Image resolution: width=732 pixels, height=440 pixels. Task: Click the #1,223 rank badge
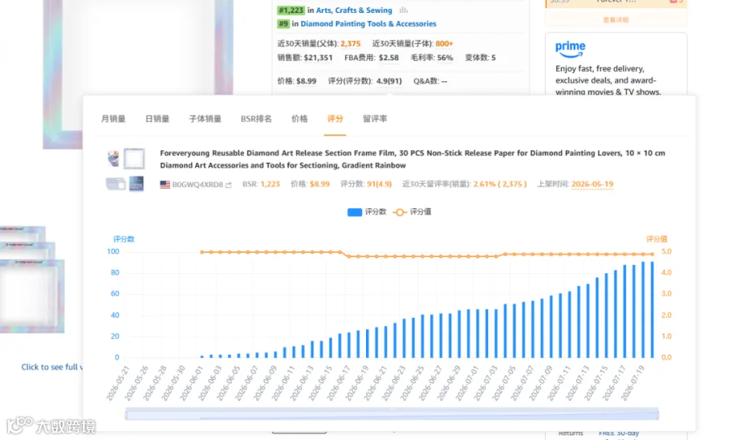(290, 11)
